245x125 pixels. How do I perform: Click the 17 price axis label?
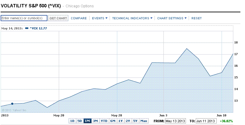tap(236, 54)
